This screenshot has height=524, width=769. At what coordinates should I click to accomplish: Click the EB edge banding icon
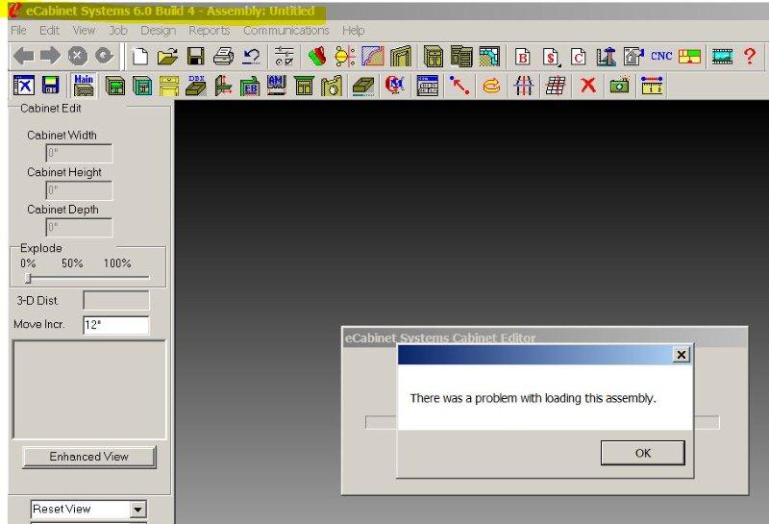click(x=249, y=86)
